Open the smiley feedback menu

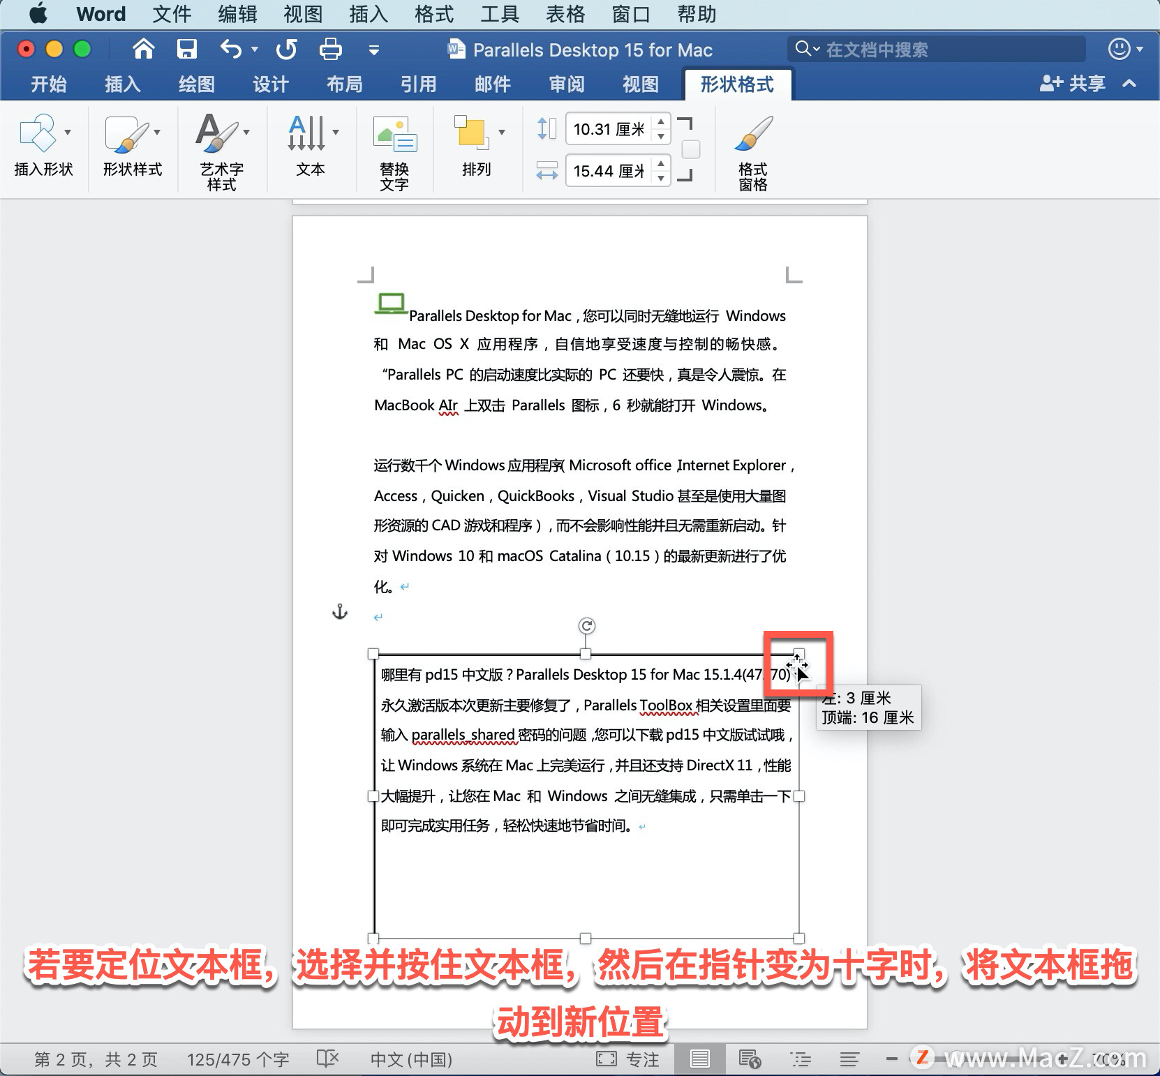1125,49
